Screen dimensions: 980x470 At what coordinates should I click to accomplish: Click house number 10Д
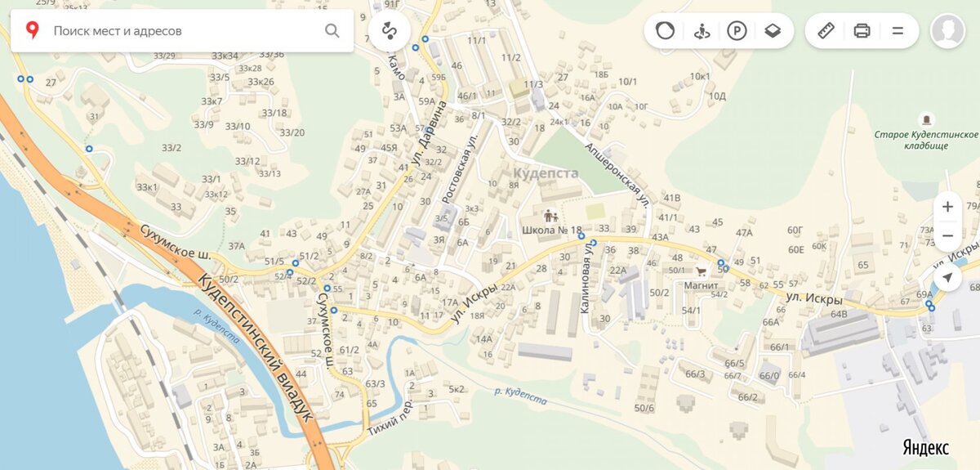pos(717,96)
